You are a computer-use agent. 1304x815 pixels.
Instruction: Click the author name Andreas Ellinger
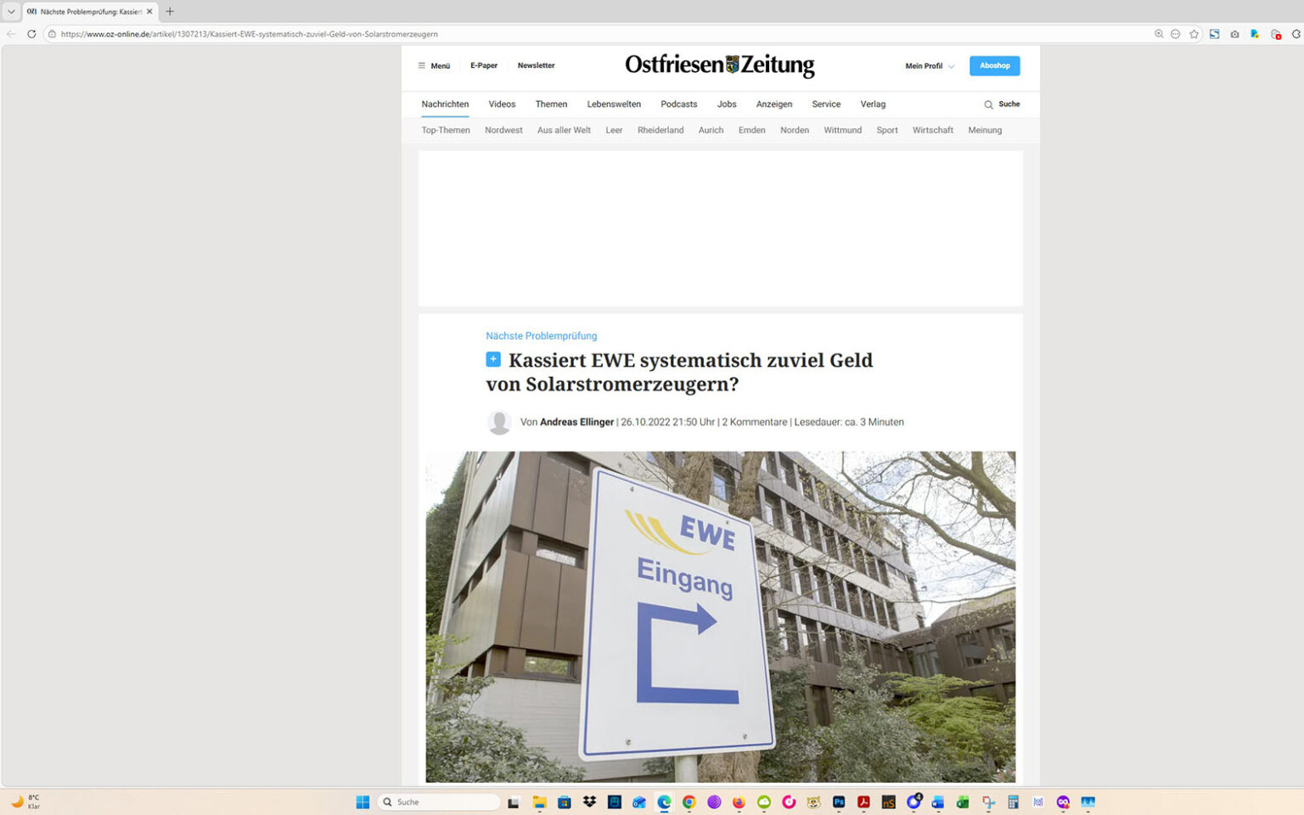[576, 422]
